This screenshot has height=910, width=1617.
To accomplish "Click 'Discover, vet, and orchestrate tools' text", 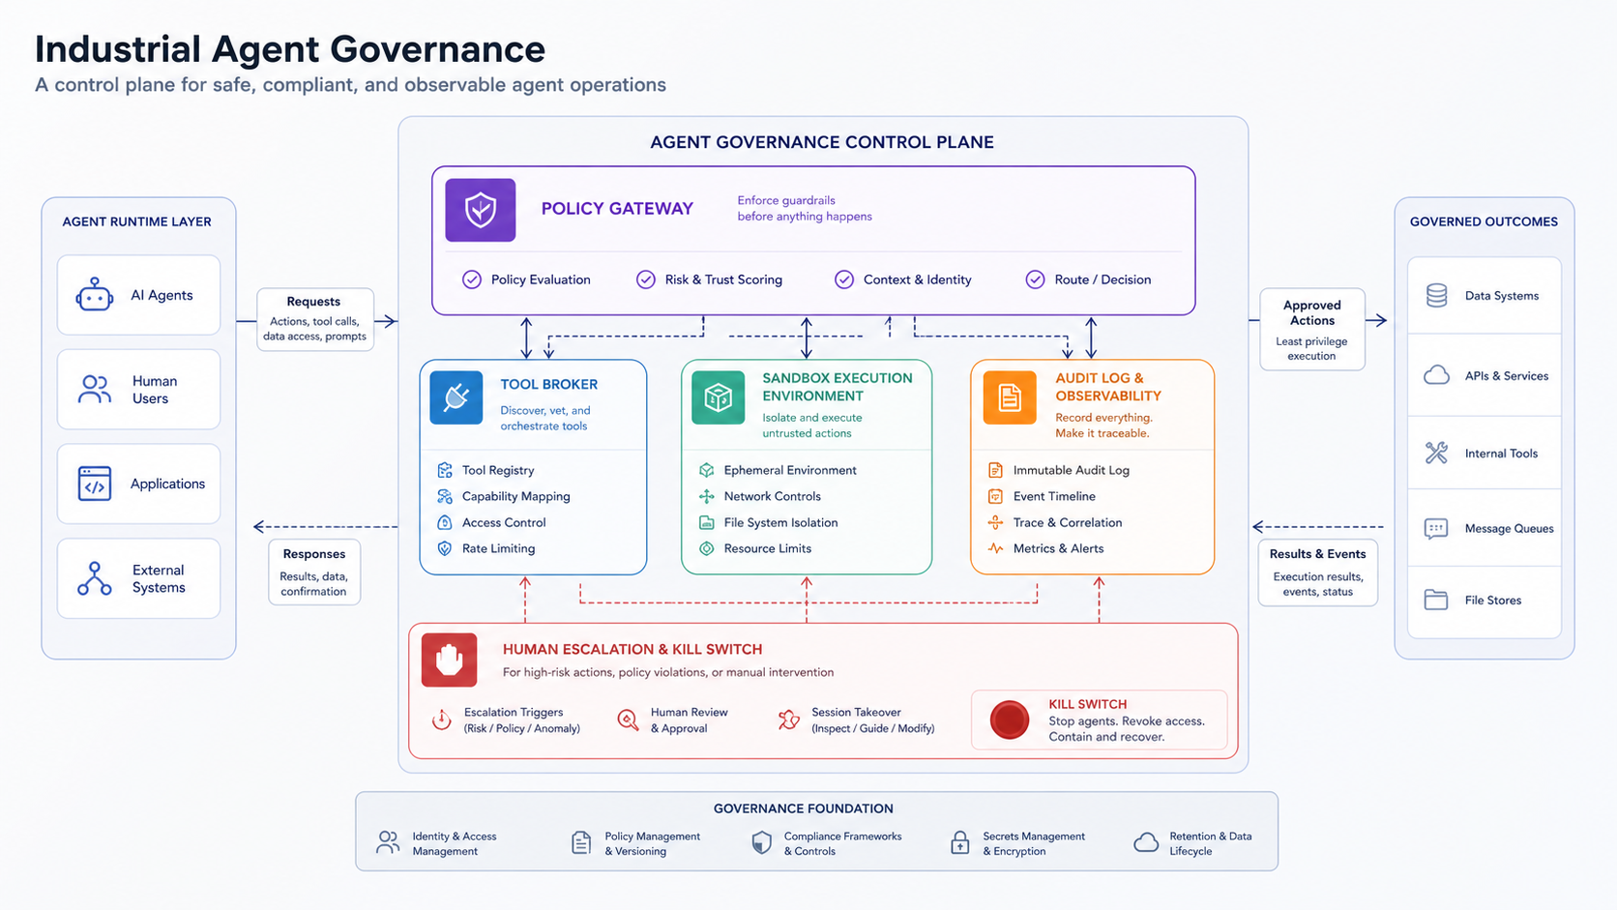I will pos(545,418).
